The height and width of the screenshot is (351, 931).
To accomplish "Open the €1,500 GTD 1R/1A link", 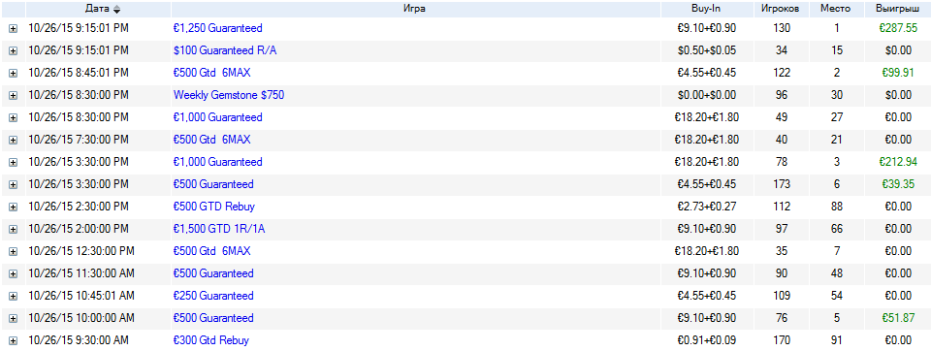I will [219, 229].
